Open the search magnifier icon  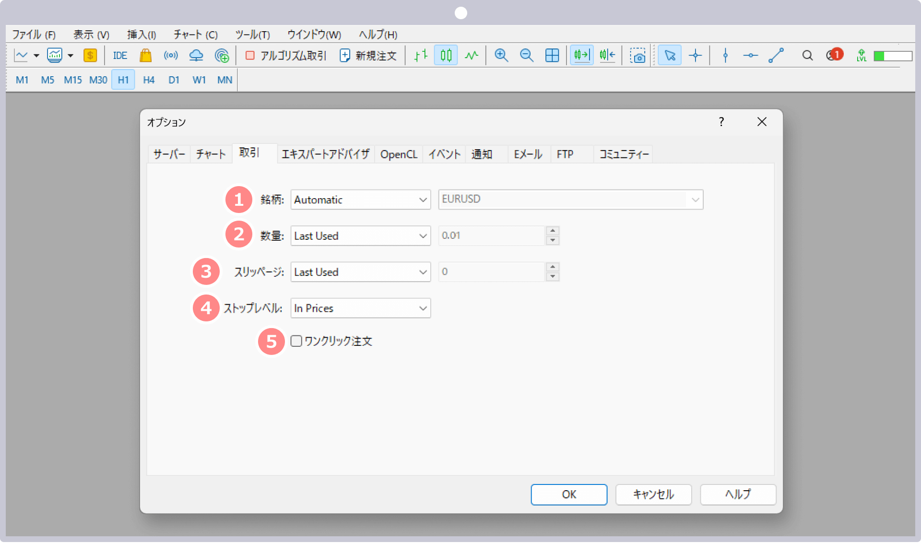pos(807,56)
